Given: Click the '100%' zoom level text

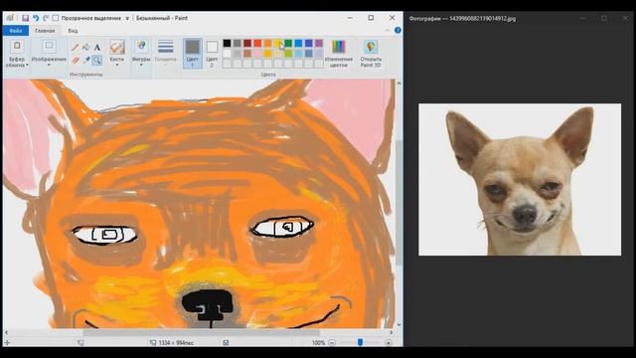Looking at the screenshot, I should click(318, 343).
